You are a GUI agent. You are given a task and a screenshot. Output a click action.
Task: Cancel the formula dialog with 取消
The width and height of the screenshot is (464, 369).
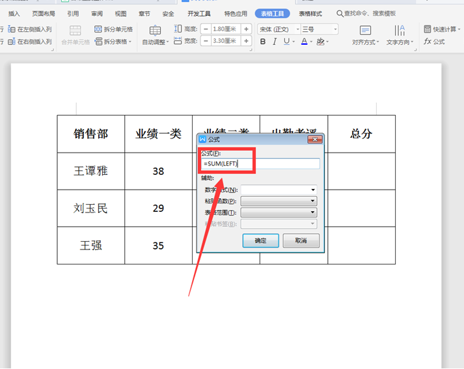301,240
